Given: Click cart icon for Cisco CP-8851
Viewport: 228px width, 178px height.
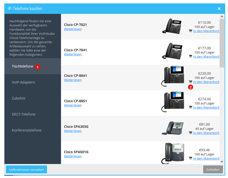Looking at the screenshot, I should click(190, 108).
